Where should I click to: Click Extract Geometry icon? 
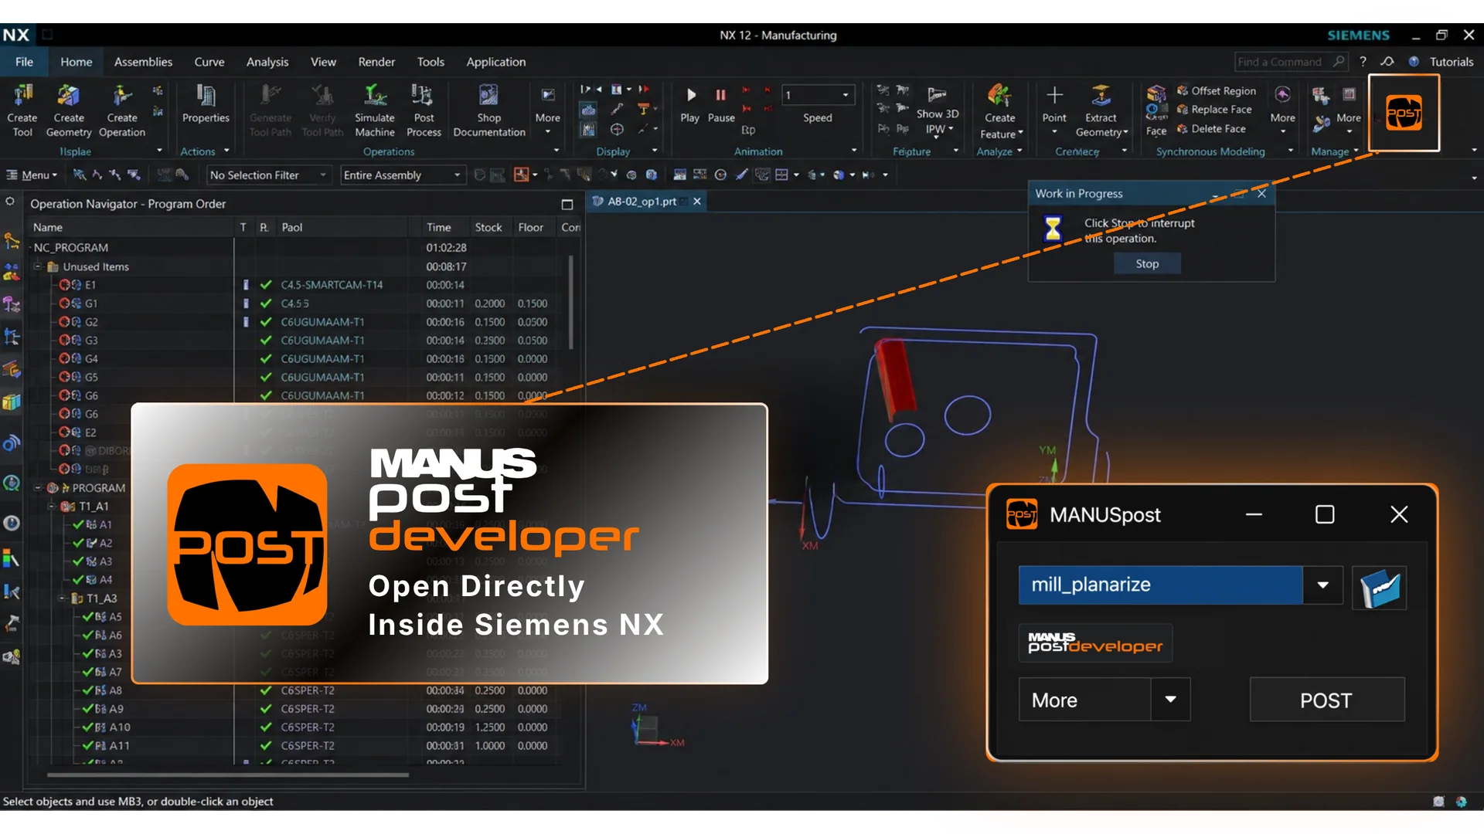click(x=1101, y=96)
